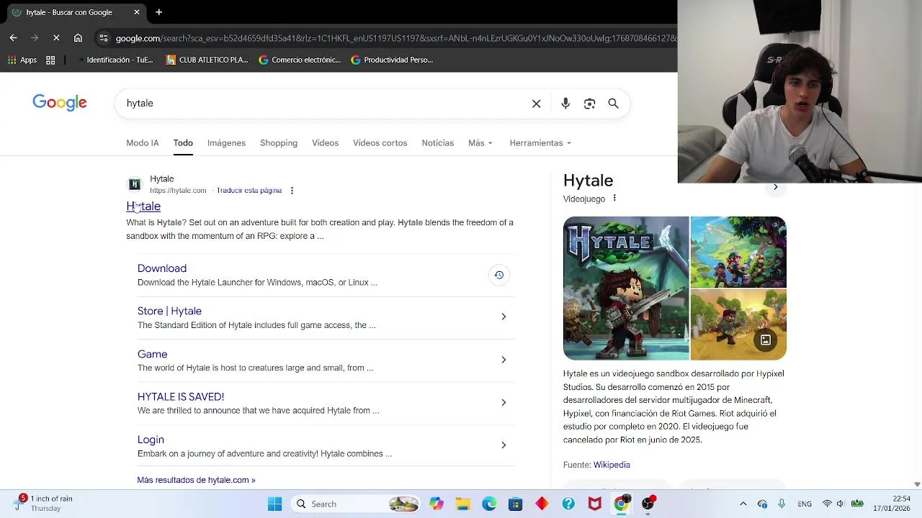Open Wi-Fi network settings in tray
Screen dimensions: 922x518
coord(827,504)
